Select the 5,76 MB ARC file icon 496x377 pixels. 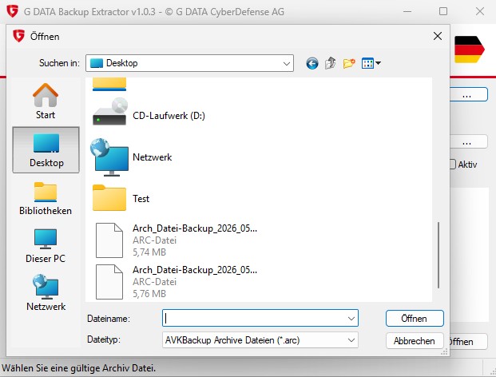click(109, 282)
